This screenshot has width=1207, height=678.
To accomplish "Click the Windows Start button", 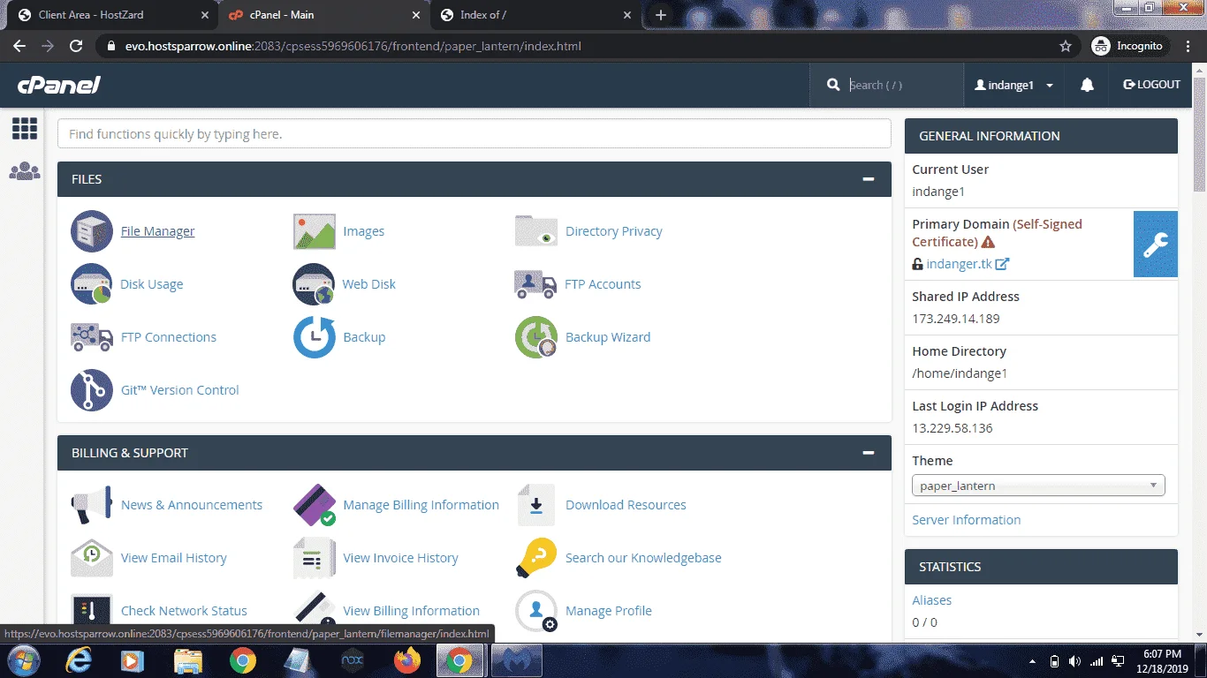I will [x=23, y=660].
